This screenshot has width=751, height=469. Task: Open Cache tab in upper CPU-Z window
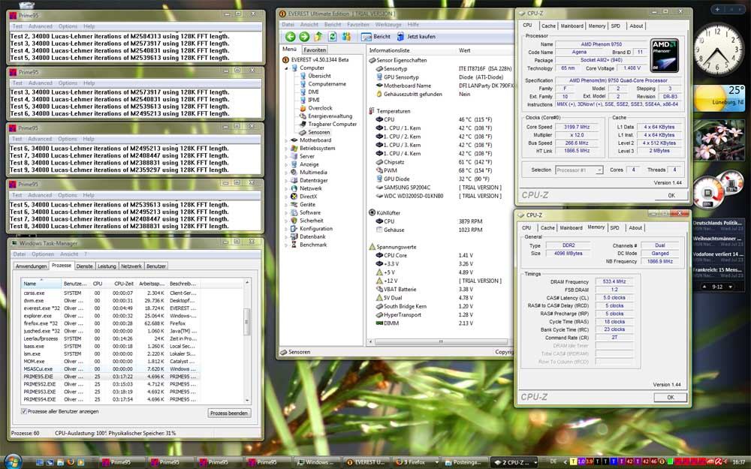click(548, 26)
